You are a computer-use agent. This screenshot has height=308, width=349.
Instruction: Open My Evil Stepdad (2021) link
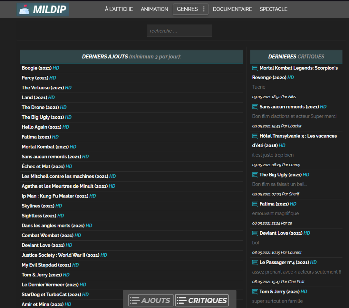(50, 265)
